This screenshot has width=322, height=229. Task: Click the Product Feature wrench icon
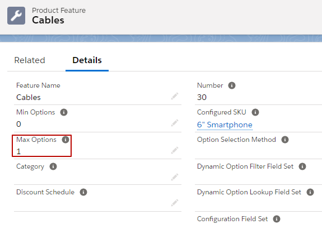coord(16,16)
